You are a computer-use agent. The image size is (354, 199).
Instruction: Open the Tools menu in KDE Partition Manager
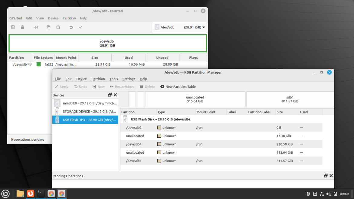[113, 79]
